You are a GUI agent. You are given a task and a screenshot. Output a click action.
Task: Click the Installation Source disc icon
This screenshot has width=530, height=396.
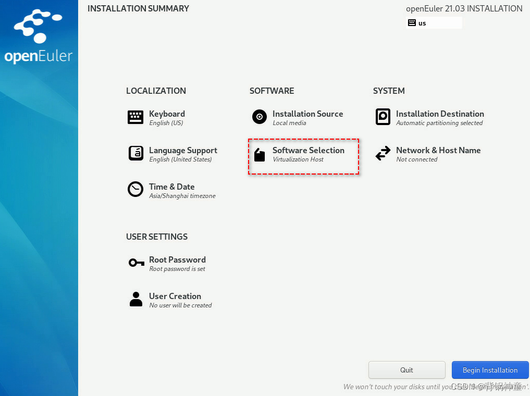coord(259,117)
